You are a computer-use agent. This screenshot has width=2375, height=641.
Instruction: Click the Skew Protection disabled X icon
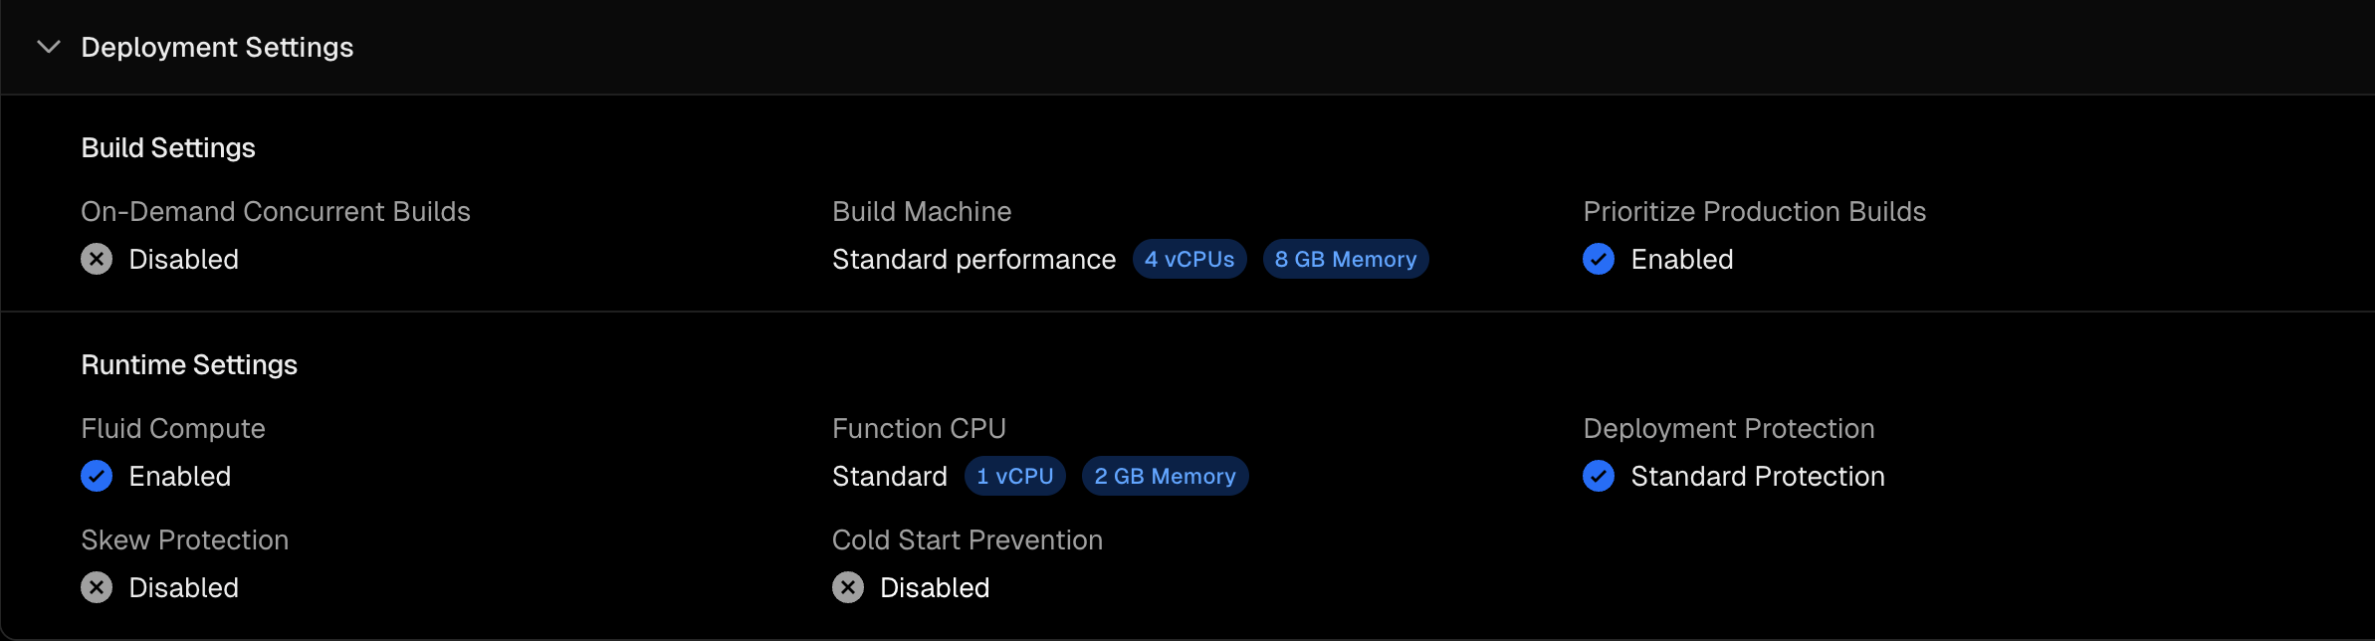click(97, 587)
